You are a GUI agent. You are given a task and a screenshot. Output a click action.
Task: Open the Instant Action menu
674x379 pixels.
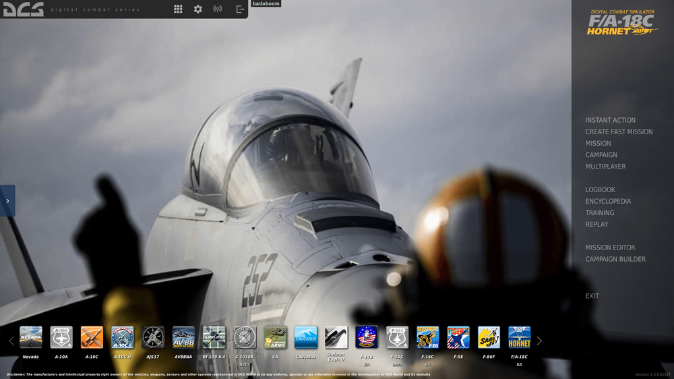coord(610,120)
